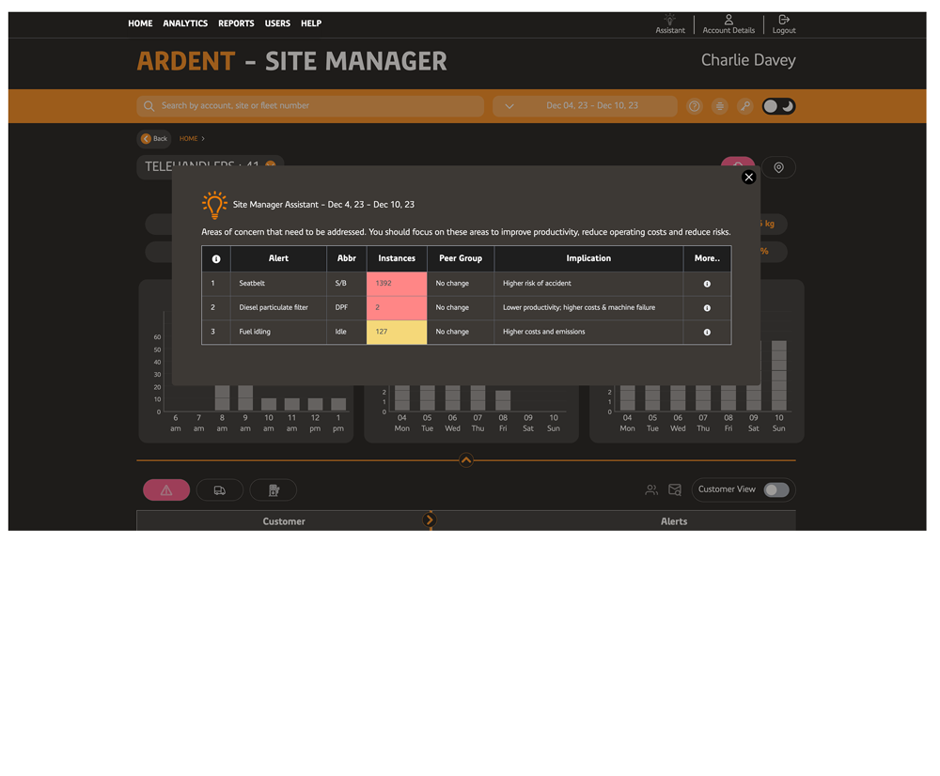Click the mail envelope icon

pyautogui.click(x=675, y=490)
